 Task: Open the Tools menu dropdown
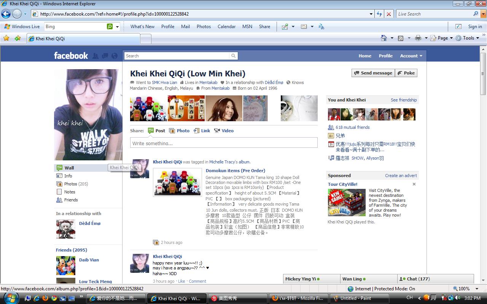coord(467,38)
